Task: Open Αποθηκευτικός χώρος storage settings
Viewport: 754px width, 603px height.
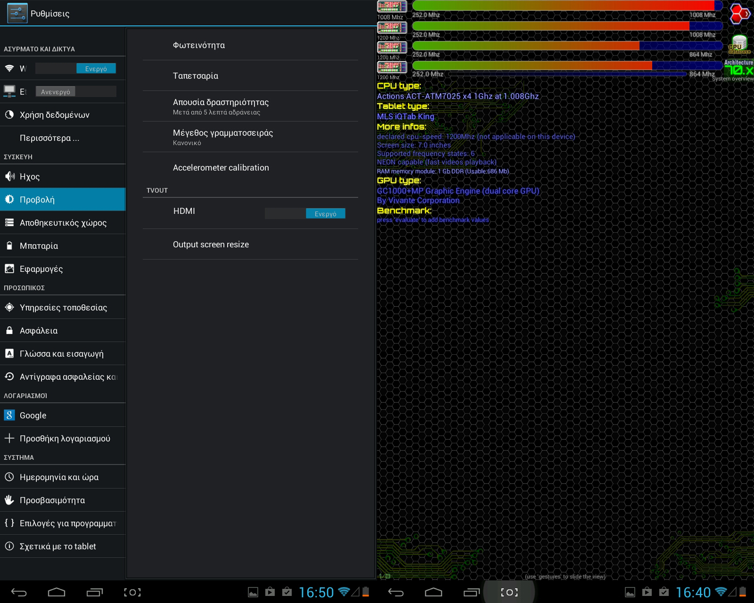Action: [x=63, y=222]
